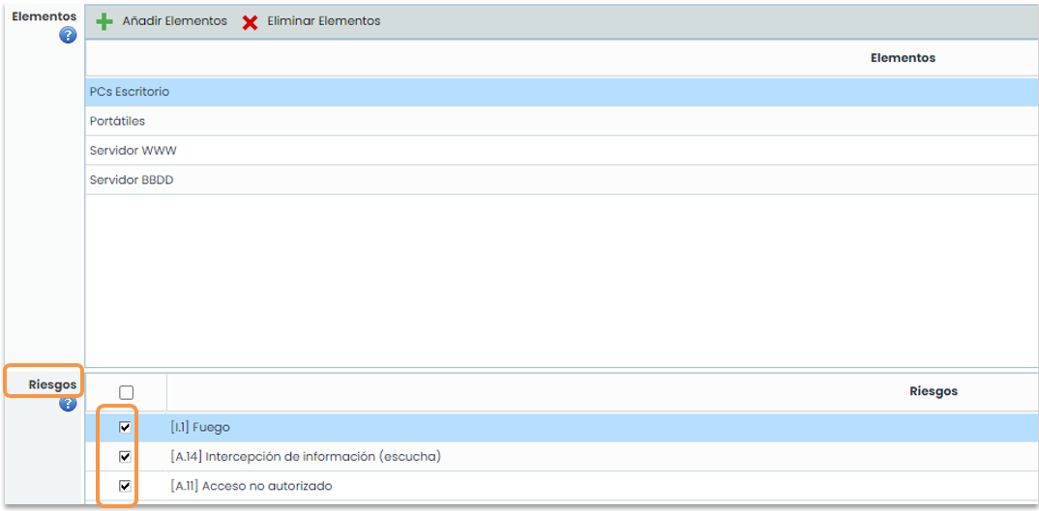Click the Riesgos column header
This screenshot has height=511, width=1039.
[933, 391]
